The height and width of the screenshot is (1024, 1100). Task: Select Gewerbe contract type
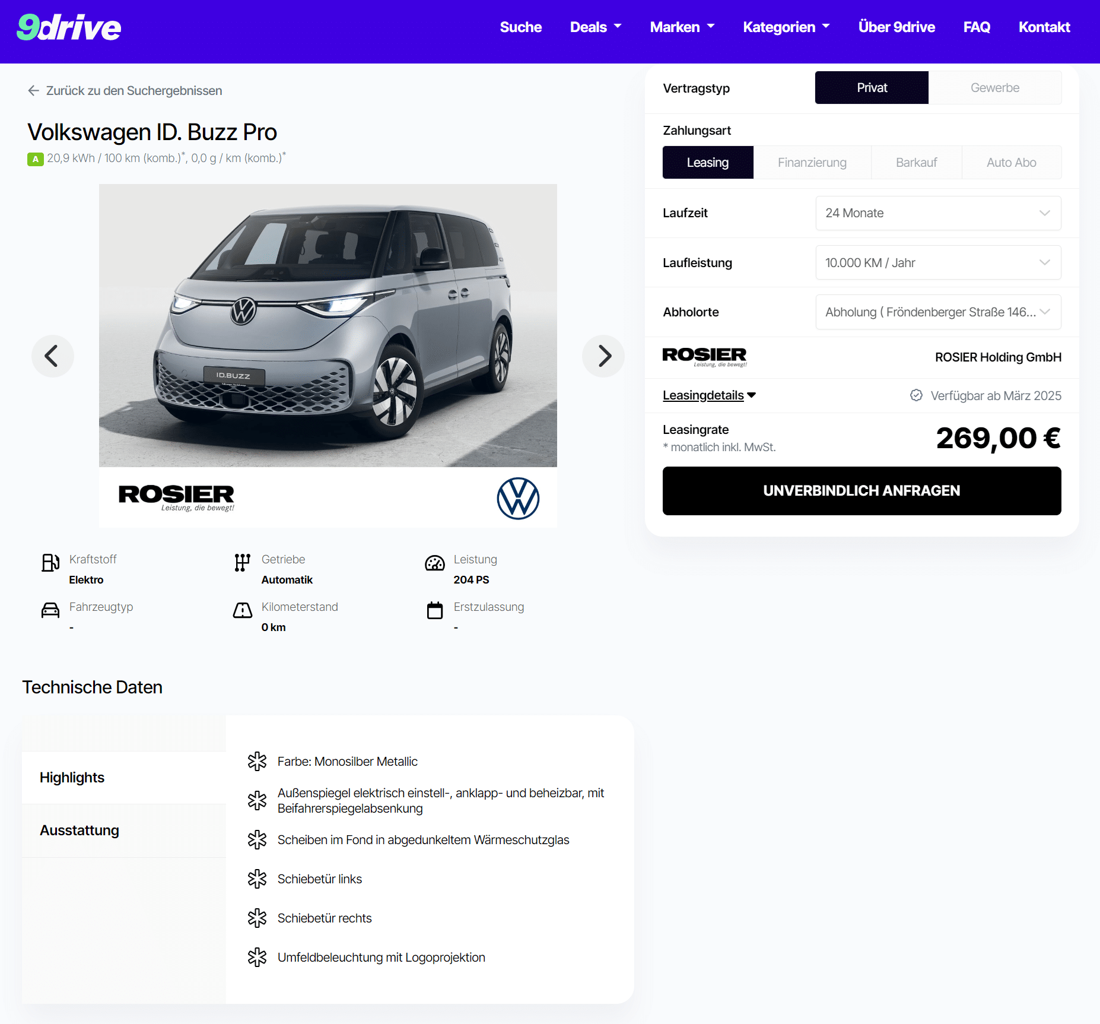click(995, 88)
